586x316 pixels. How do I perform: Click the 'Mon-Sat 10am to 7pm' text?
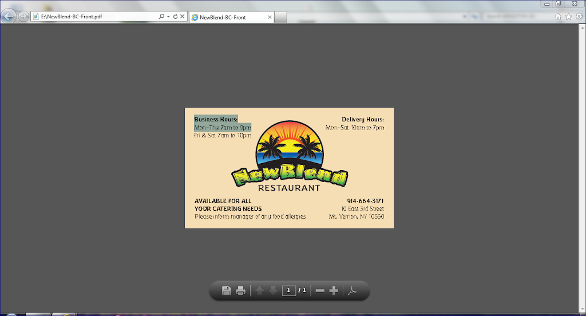point(355,128)
